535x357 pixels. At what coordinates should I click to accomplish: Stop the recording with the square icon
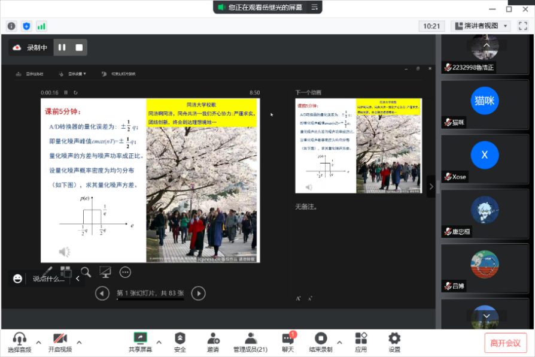78,47
